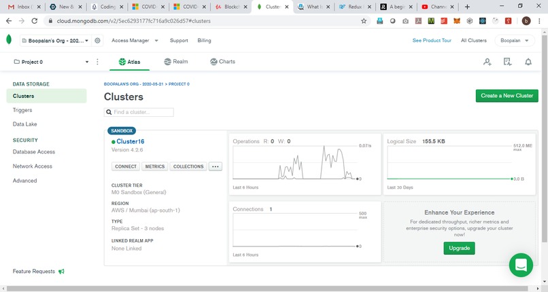The height and width of the screenshot is (292, 548).
Task: Switch to the Atlas tab
Action: pyautogui.click(x=129, y=62)
